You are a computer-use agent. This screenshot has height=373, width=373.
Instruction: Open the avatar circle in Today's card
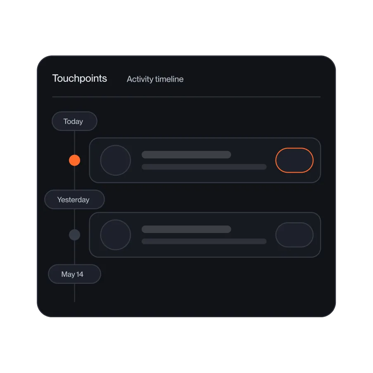116,160
